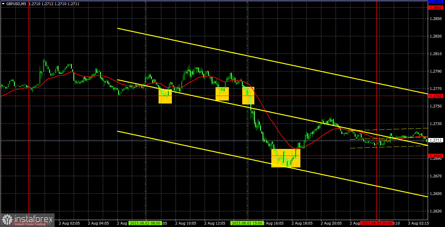The height and width of the screenshot is (227, 445).
Task: Click the 1.2712 high price in the header
Action: click(47, 4)
